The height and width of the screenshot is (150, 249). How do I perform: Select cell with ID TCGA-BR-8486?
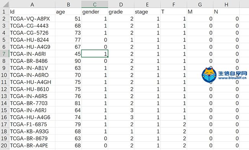(x=32, y=61)
